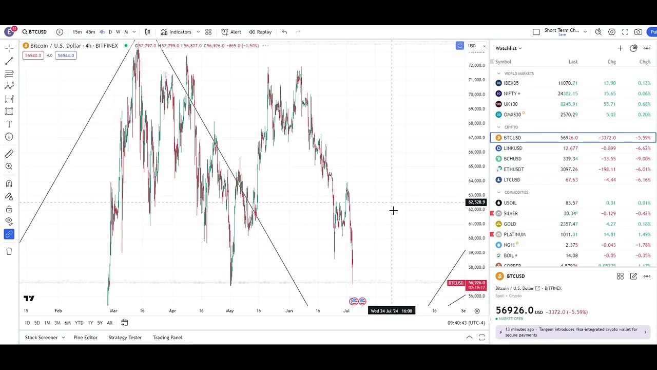Open the emoji icons tool
Screen dimensions: 657x370
tap(9, 137)
